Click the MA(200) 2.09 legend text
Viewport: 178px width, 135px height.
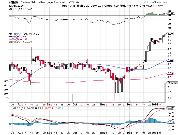coord(20,39)
